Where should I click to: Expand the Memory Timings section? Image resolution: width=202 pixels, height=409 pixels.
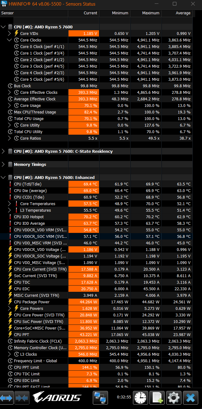3,164
